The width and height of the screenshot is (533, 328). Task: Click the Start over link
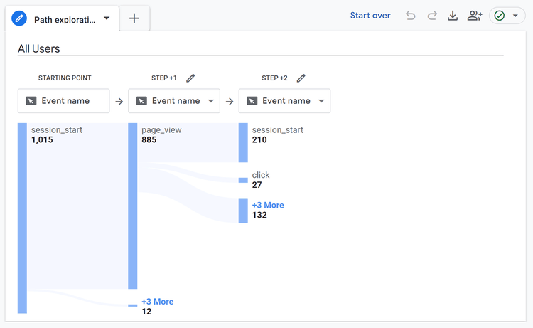pos(370,16)
